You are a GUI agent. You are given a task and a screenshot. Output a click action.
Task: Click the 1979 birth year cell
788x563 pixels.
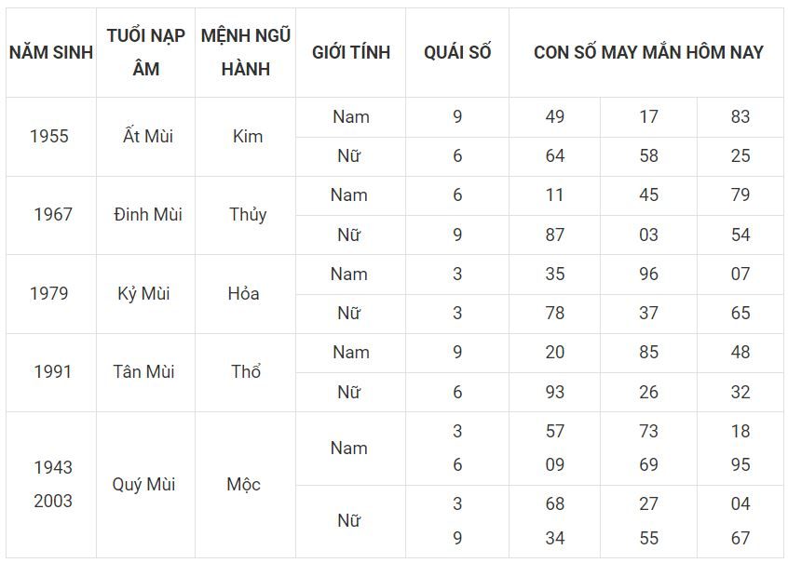click(x=49, y=293)
